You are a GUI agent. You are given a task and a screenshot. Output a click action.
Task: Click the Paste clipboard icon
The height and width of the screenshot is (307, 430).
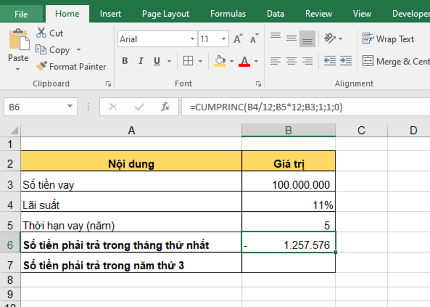pos(18,40)
